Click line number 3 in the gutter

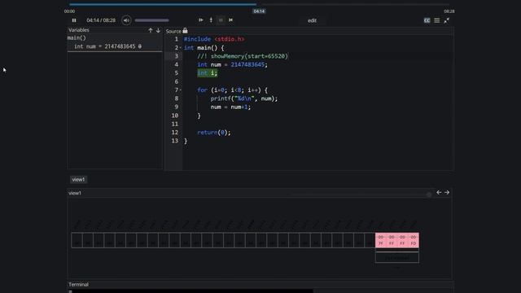click(x=177, y=56)
